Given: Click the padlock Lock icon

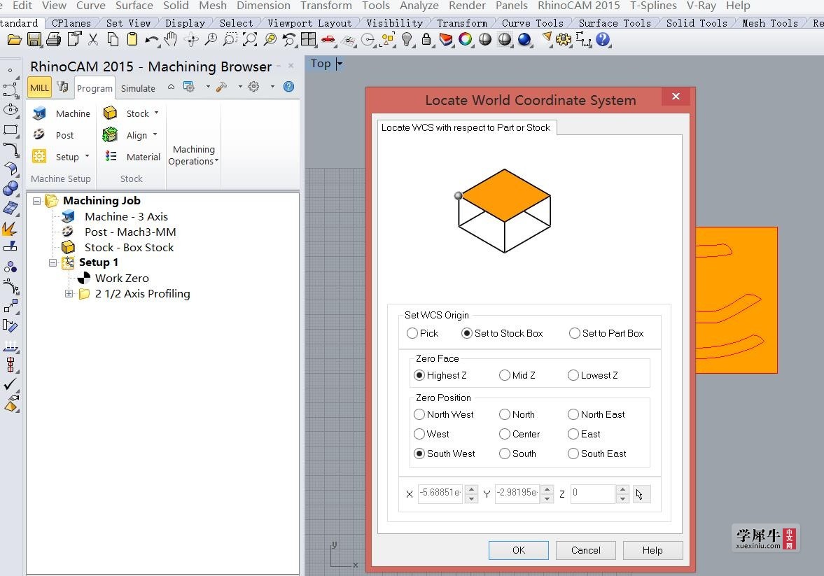Looking at the screenshot, I should pyautogui.click(x=426, y=40).
